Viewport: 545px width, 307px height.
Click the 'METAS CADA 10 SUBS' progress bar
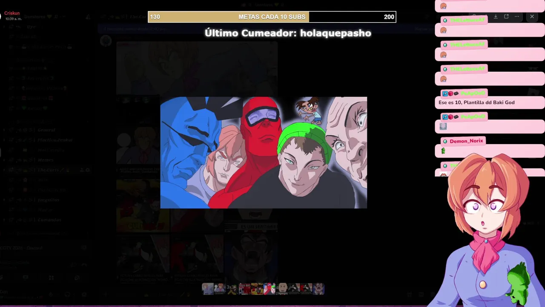click(272, 17)
